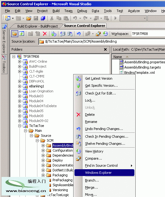Click the Check Out for Edit toolbar icon
The height and width of the screenshot is (197, 165).
coord(63,34)
